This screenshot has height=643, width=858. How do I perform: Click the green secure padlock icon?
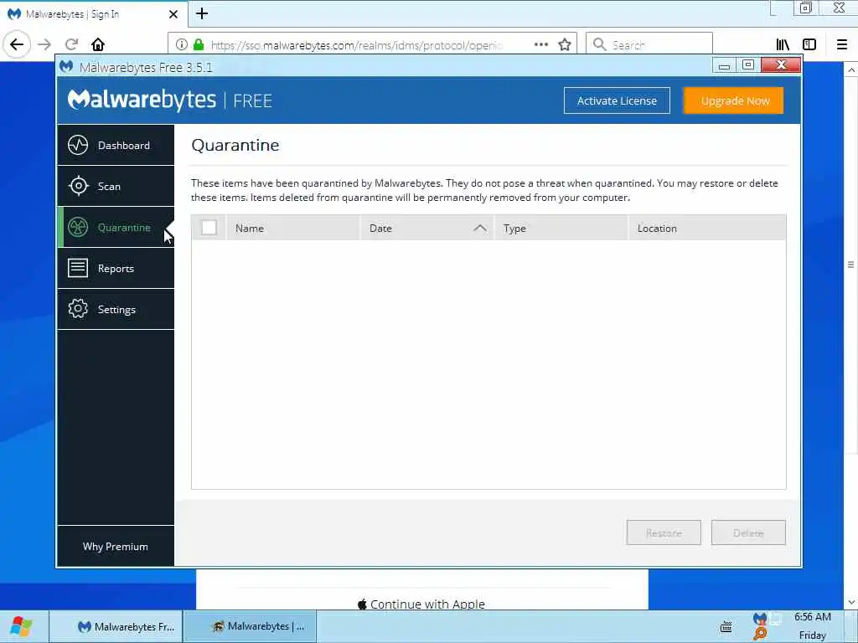click(199, 44)
